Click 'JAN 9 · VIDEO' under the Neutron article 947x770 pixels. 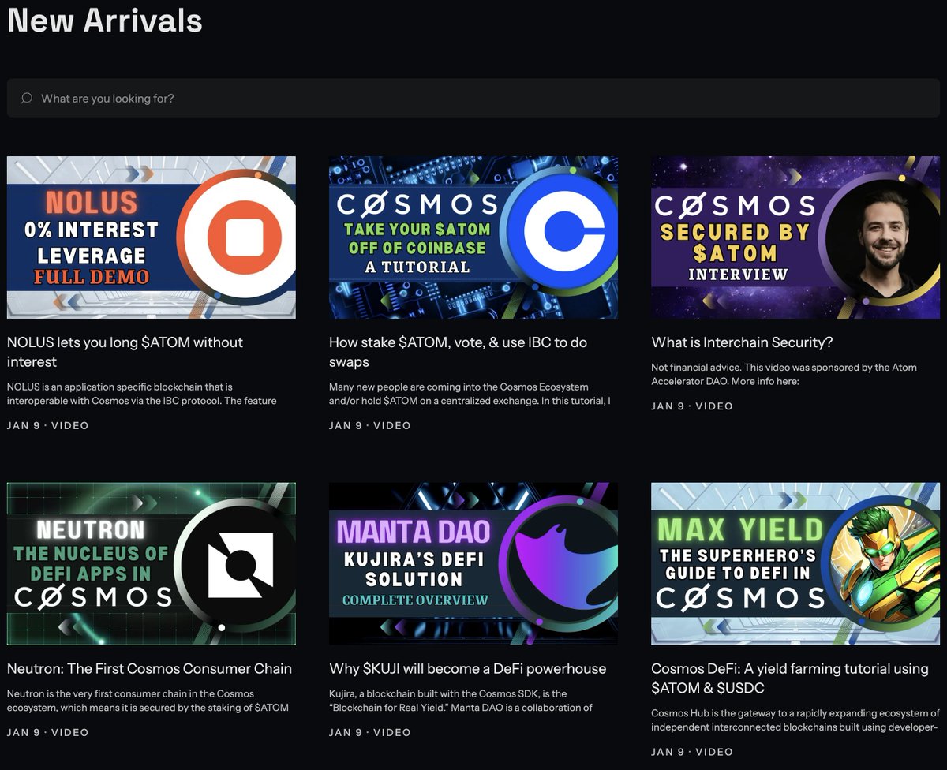[x=48, y=732]
